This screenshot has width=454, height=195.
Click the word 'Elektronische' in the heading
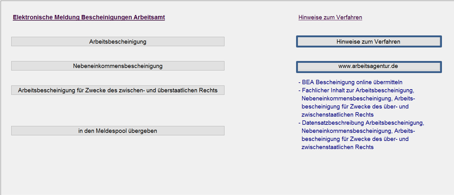[31, 17]
